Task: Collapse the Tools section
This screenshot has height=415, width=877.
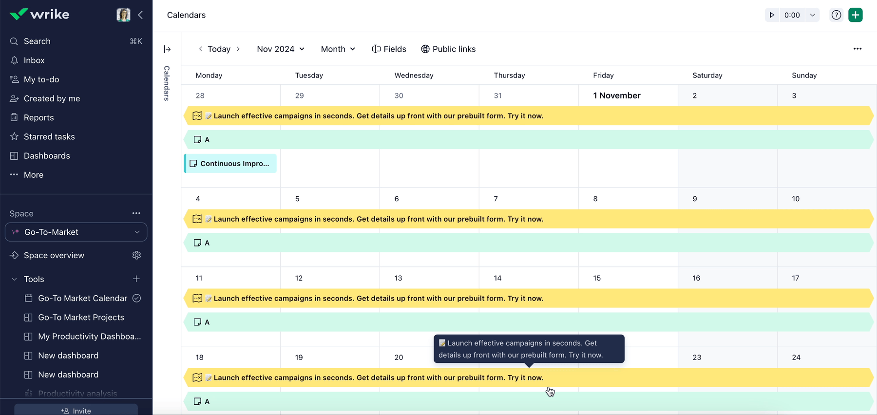Action: click(14, 279)
